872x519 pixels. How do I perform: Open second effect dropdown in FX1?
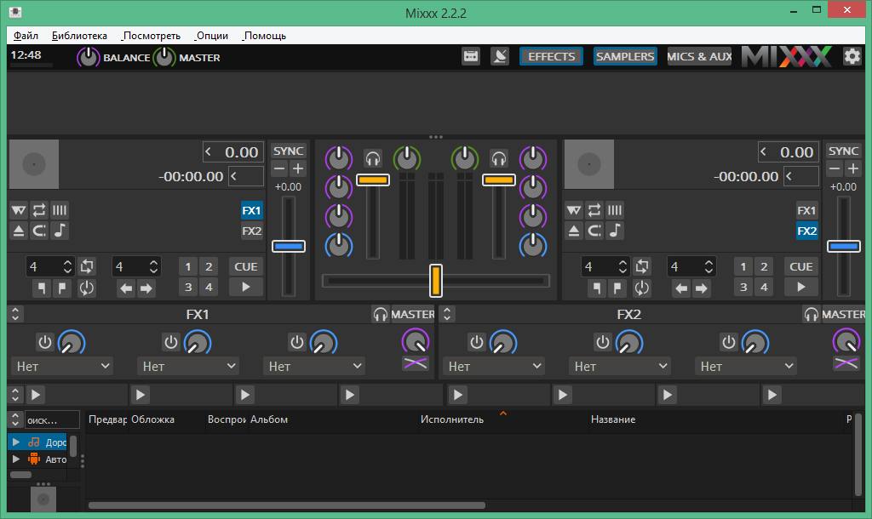pyautogui.click(x=188, y=366)
